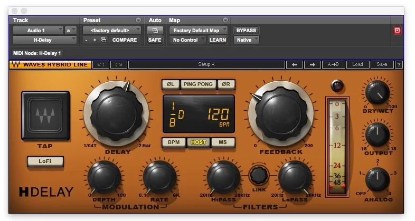The height and width of the screenshot is (221, 415).
Task: Toggle left phase invert ØL
Action: (171, 84)
